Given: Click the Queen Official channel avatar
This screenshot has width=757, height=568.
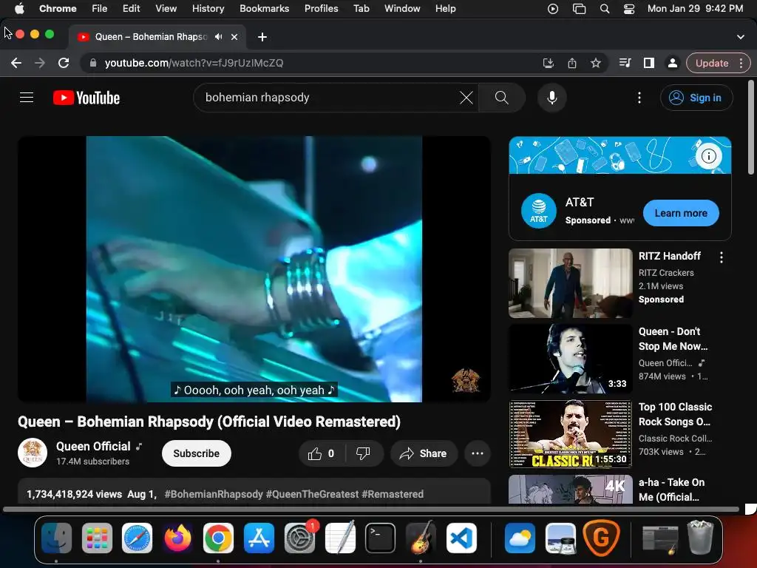Looking at the screenshot, I should tap(33, 453).
